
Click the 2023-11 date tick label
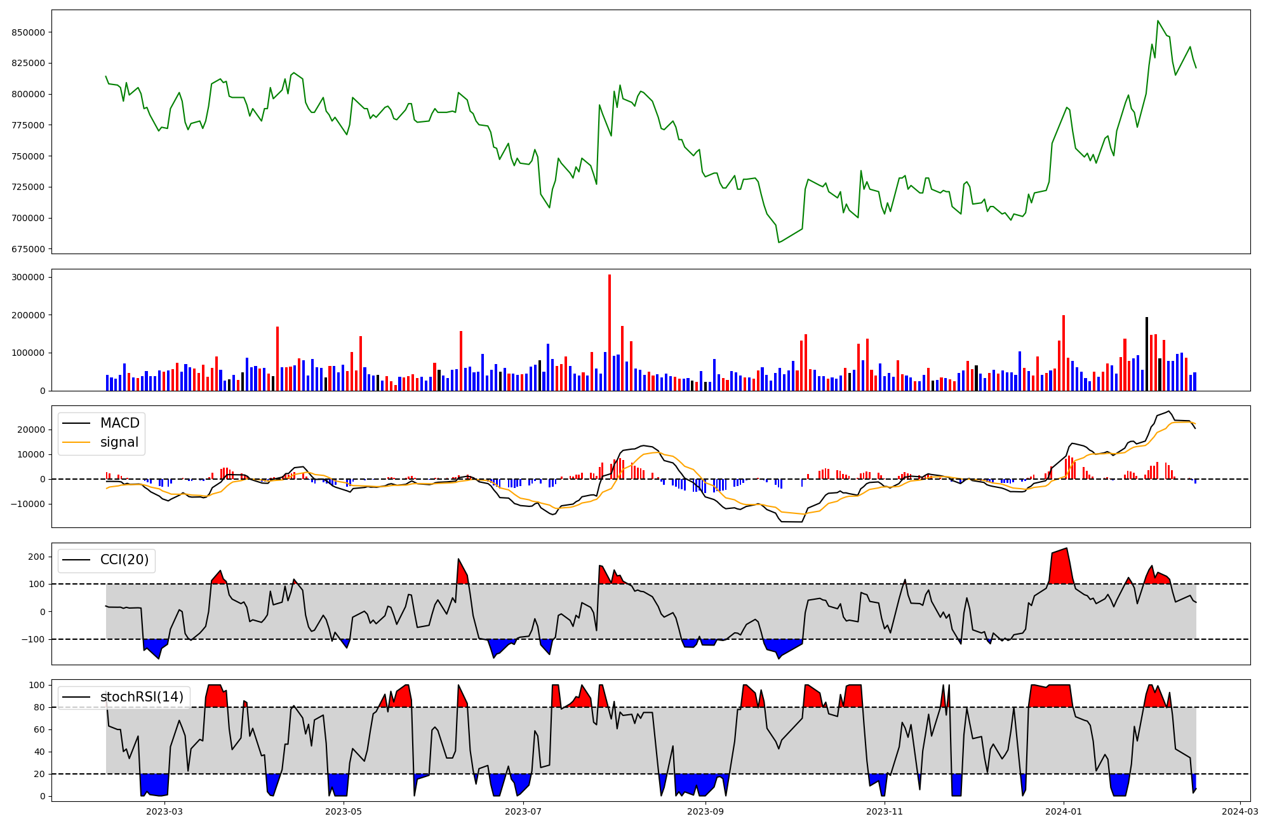tap(885, 811)
